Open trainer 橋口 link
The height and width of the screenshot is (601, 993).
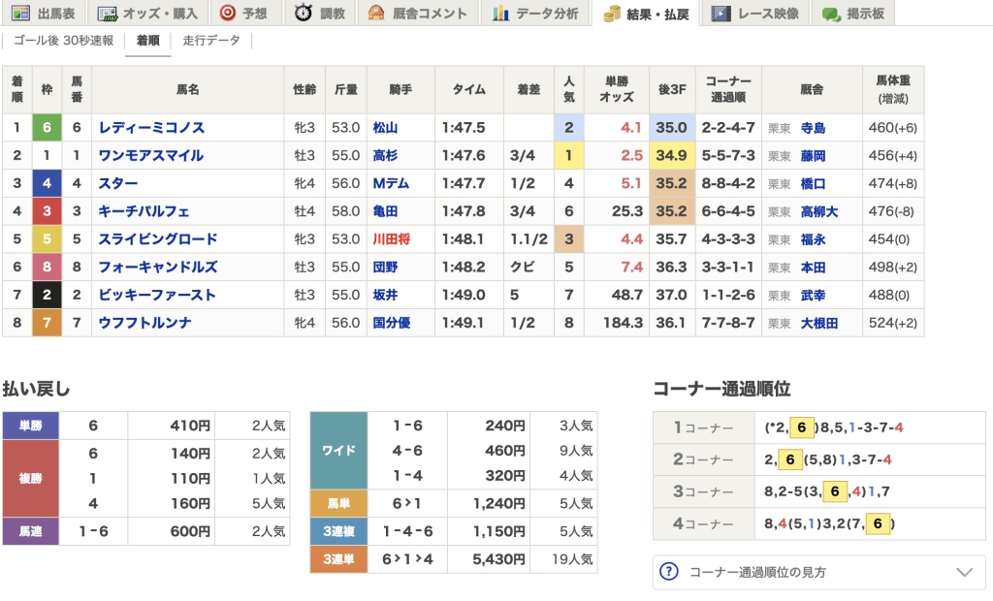click(x=814, y=183)
